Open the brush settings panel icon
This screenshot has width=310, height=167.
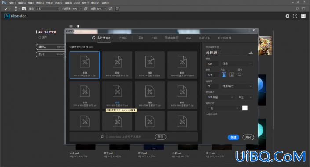tap(24, 9)
